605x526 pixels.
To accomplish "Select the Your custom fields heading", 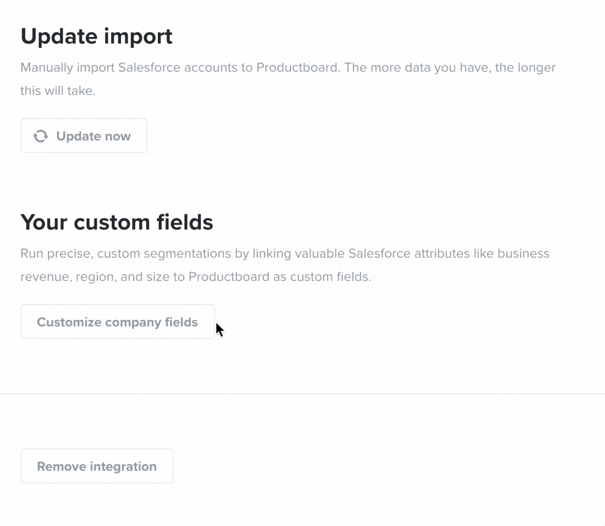I will pyautogui.click(x=117, y=222).
